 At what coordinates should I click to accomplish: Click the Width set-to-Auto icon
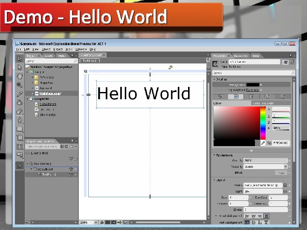[285, 185]
